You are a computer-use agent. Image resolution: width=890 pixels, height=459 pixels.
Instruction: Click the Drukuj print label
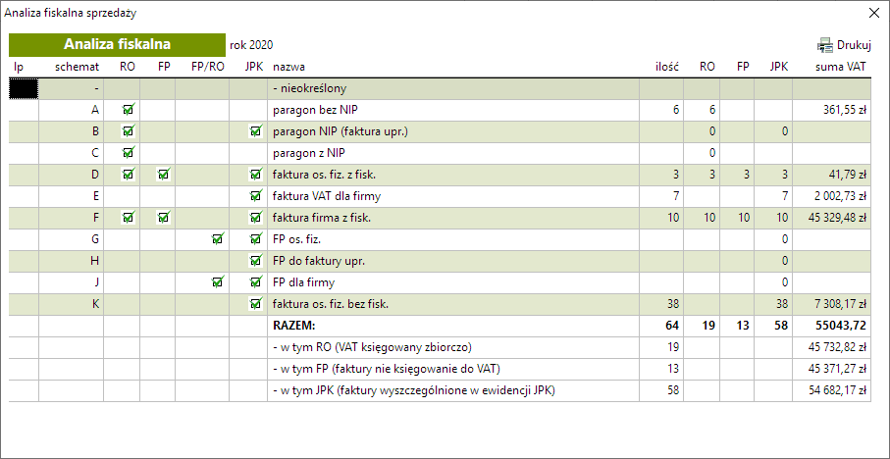tap(855, 45)
